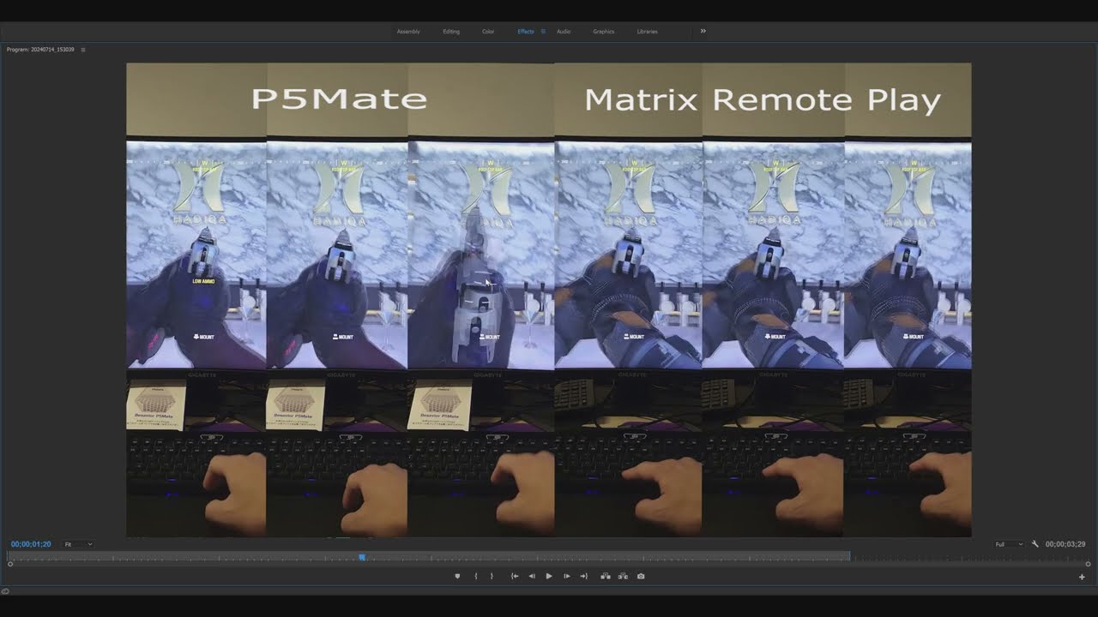
Task: Open the wrench settings menu
Action: [x=1035, y=544]
